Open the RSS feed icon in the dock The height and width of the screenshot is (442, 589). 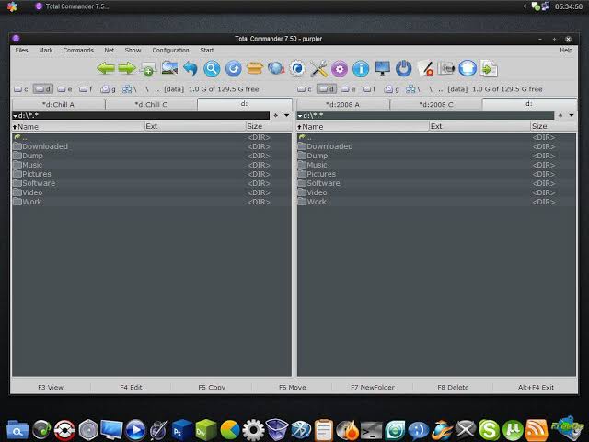coord(537,430)
